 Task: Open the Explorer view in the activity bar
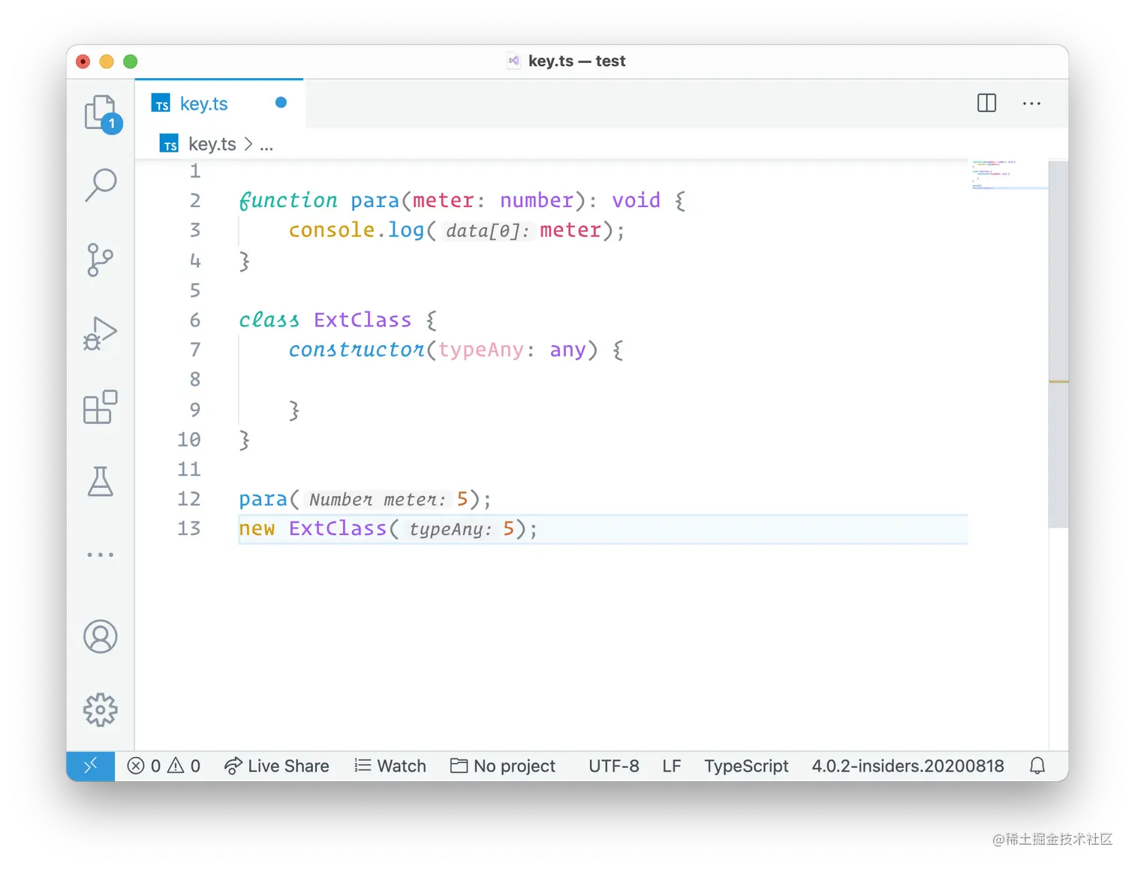(x=101, y=113)
